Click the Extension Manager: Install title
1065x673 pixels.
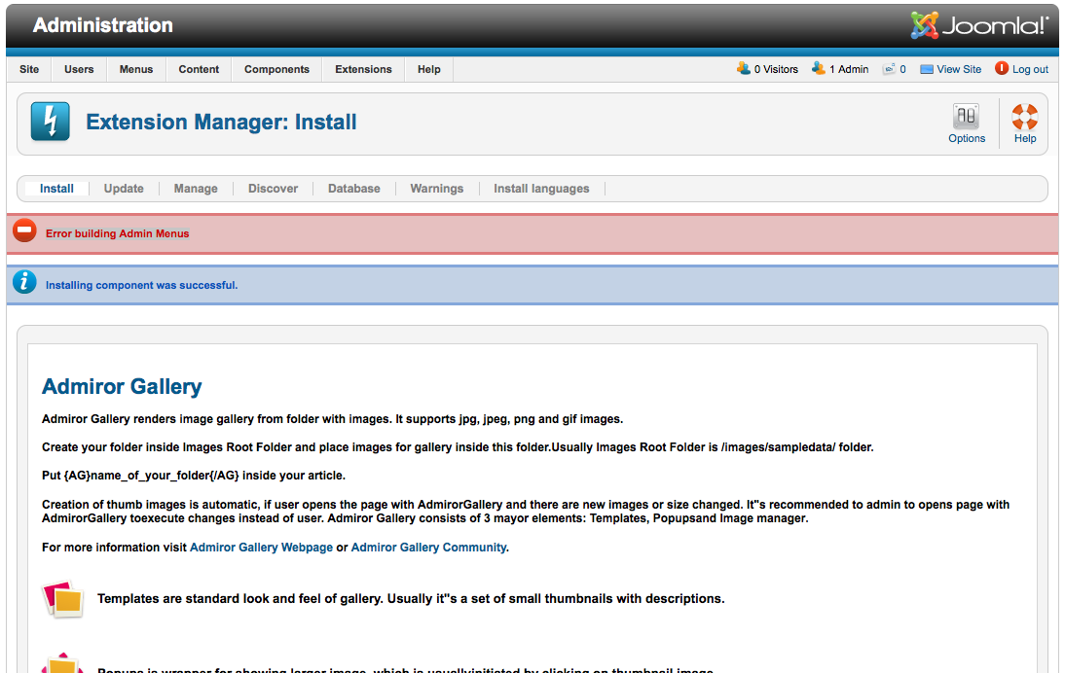[x=221, y=123]
